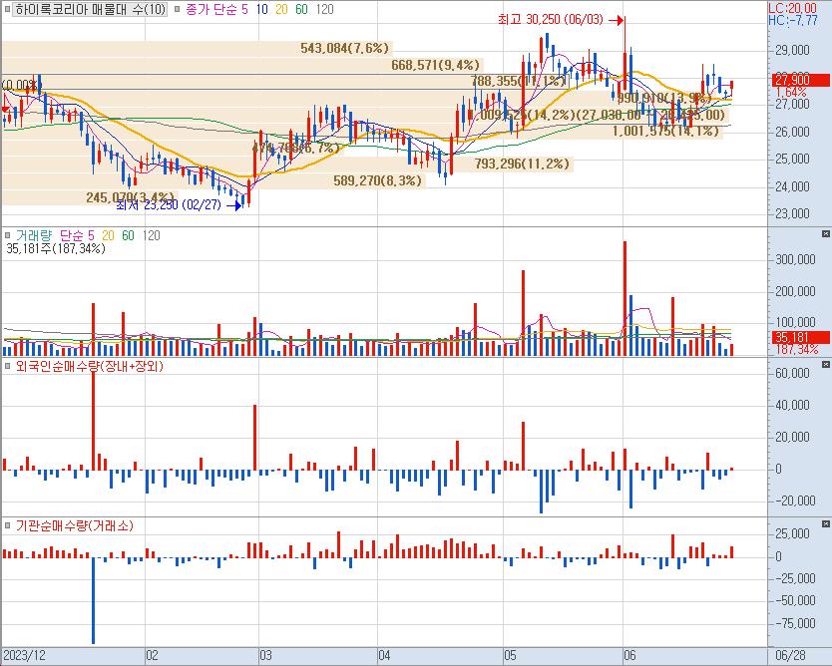832x666 pixels.
Task: Close the price chart panel
Action: pyautogui.click(x=825, y=8)
